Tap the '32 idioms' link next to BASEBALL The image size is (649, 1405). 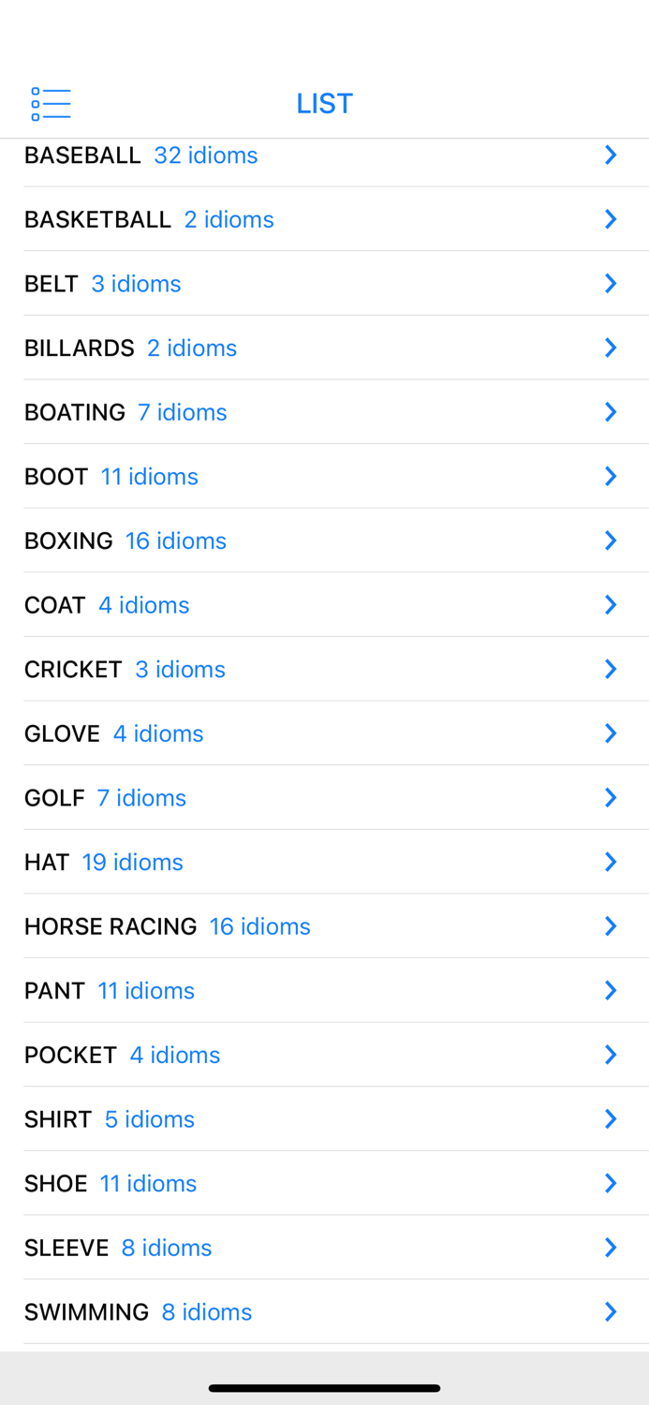click(206, 155)
